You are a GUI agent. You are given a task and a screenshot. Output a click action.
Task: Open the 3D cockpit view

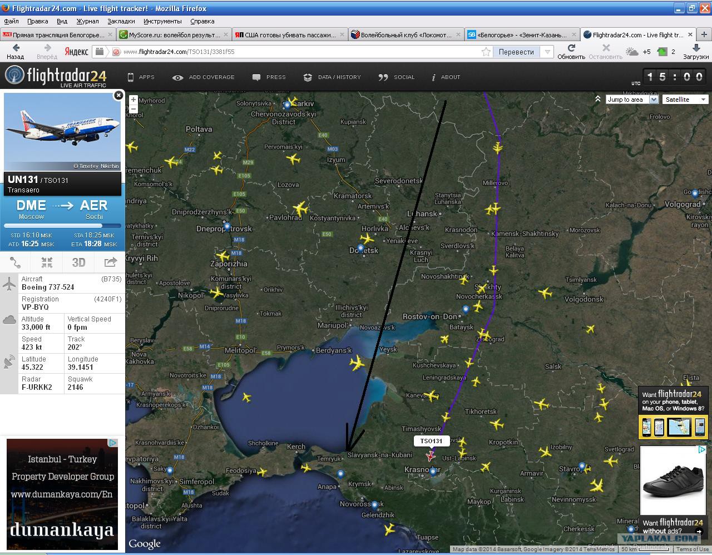78,262
